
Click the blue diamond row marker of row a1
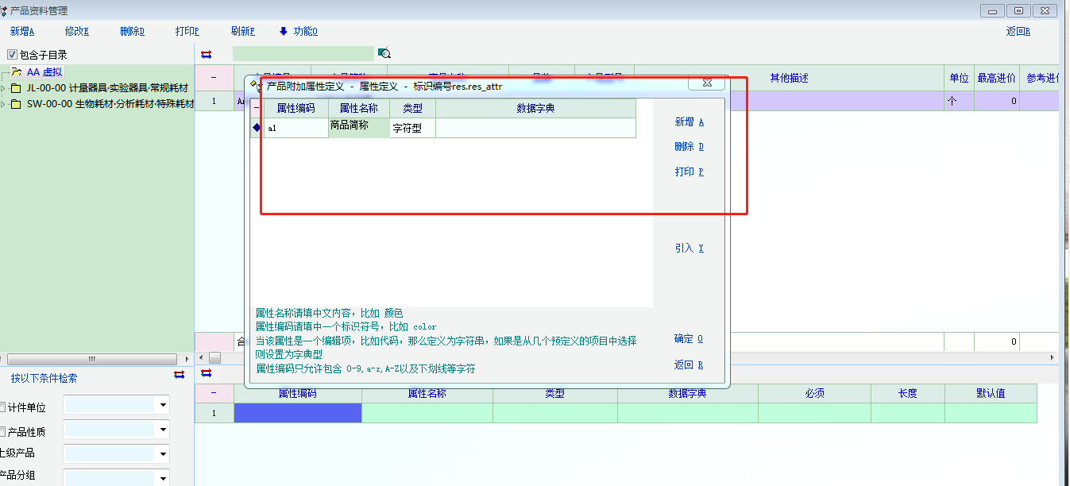(x=256, y=128)
